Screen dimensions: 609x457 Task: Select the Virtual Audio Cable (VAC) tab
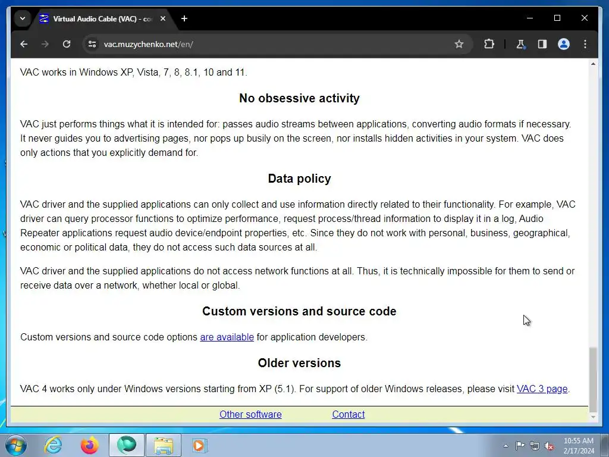click(102, 18)
